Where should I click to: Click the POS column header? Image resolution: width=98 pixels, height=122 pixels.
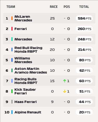(67, 7)
